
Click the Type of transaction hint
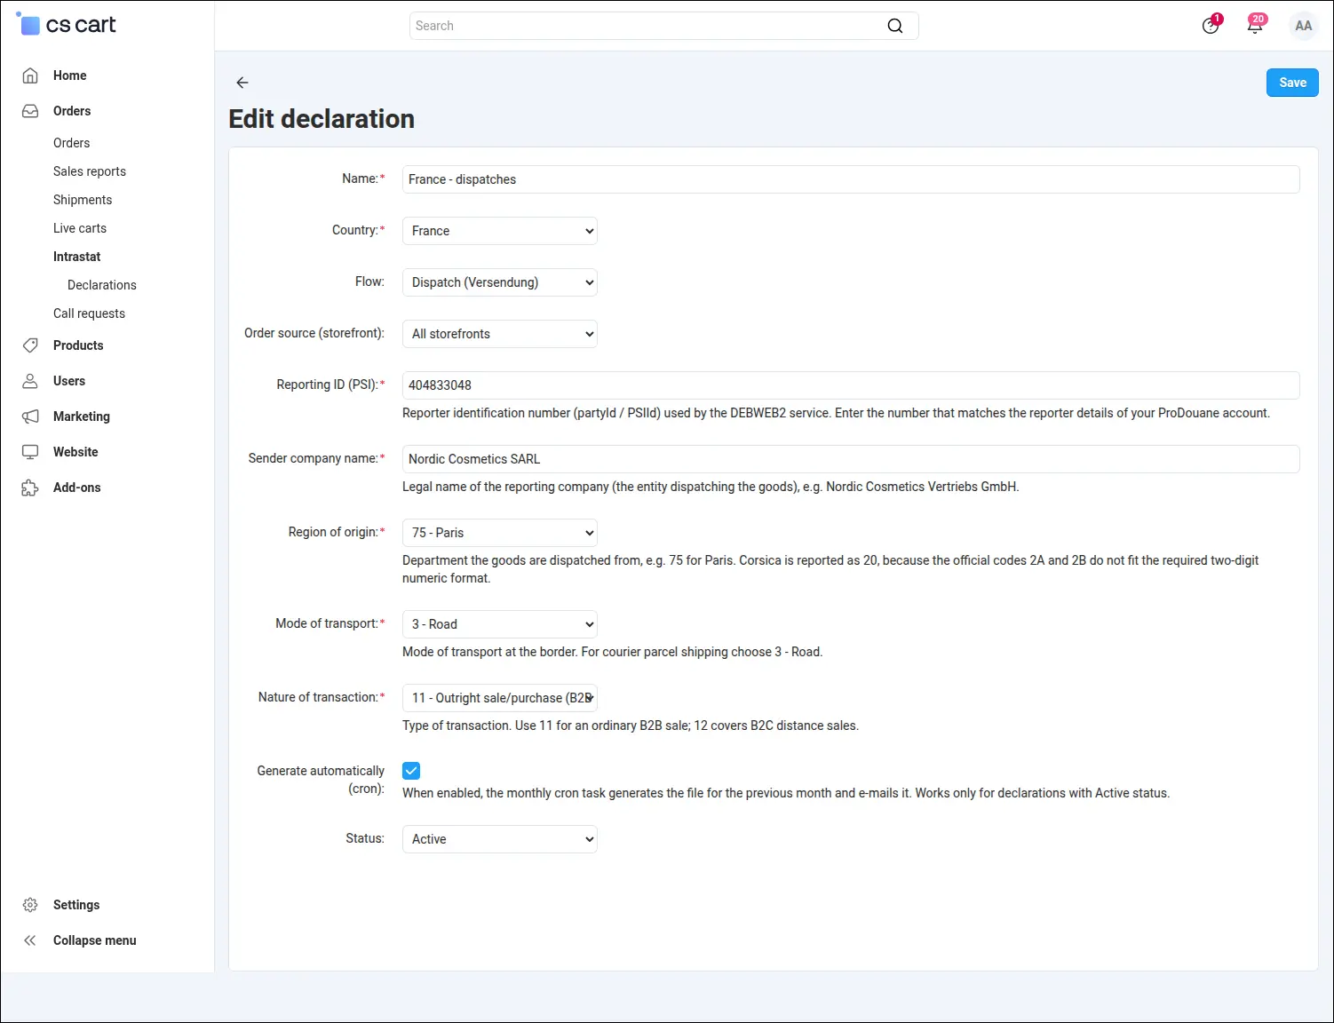pos(631,726)
